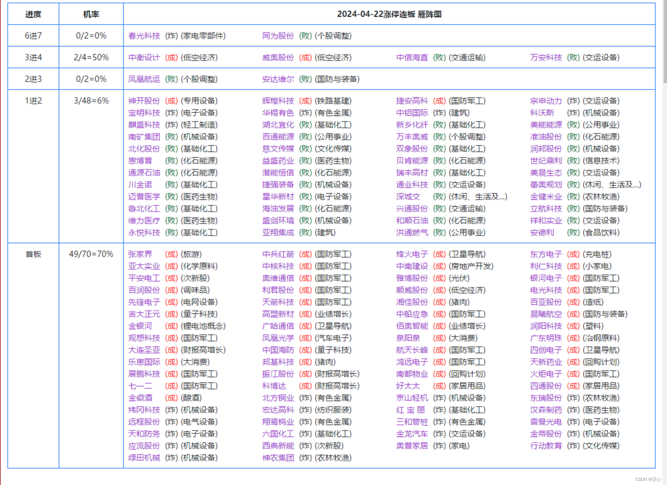Click 川金诺 stock link

[140, 185]
